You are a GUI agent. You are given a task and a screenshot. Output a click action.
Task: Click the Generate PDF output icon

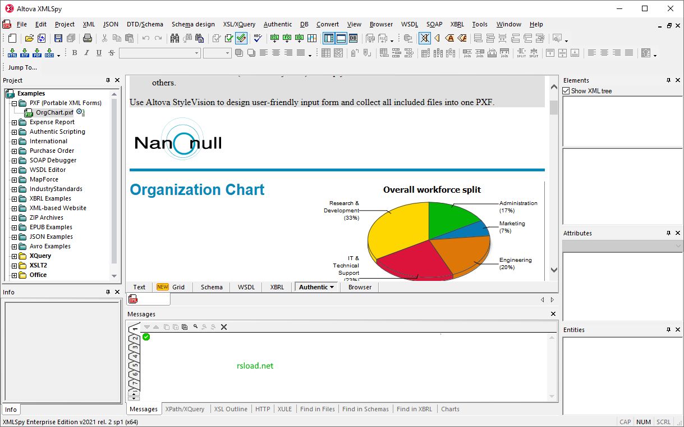point(37,53)
